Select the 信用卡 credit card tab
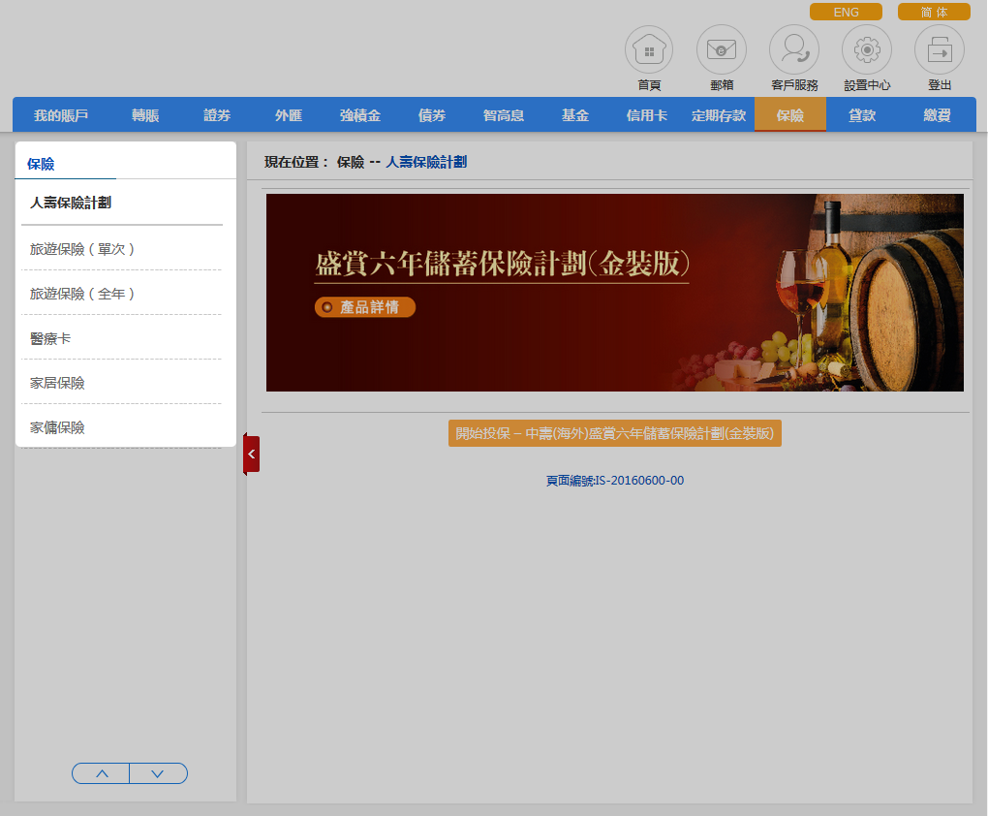Image resolution: width=988 pixels, height=816 pixels. point(646,115)
